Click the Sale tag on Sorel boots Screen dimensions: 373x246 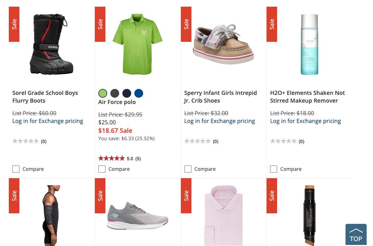[14, 24]
